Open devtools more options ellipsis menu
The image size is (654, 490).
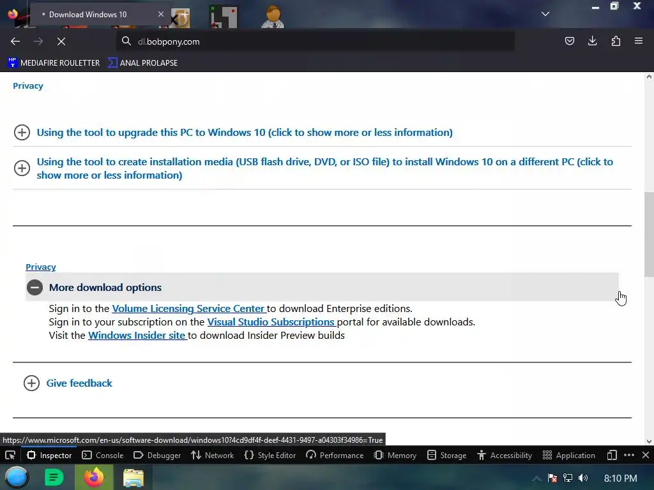[629, 455]
